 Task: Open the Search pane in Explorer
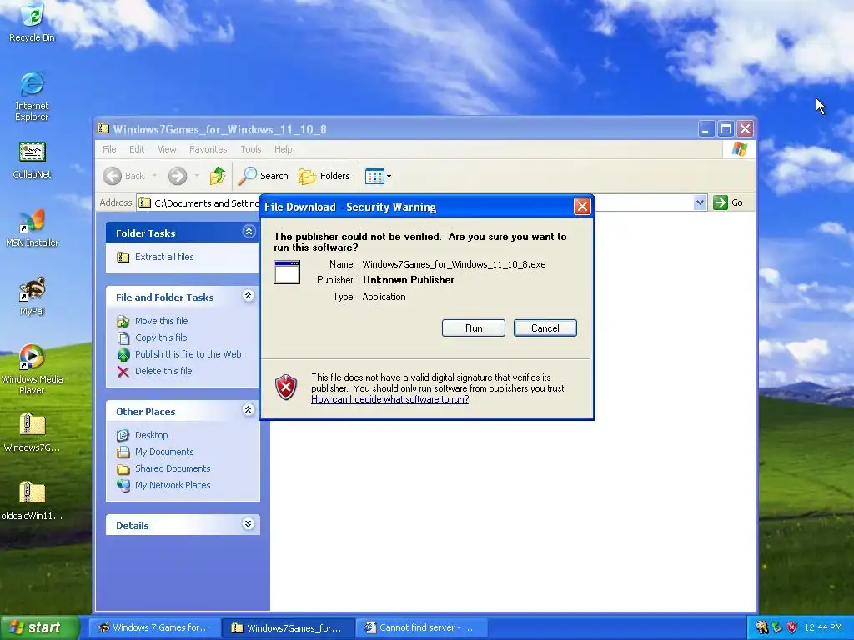pos(264,176)
